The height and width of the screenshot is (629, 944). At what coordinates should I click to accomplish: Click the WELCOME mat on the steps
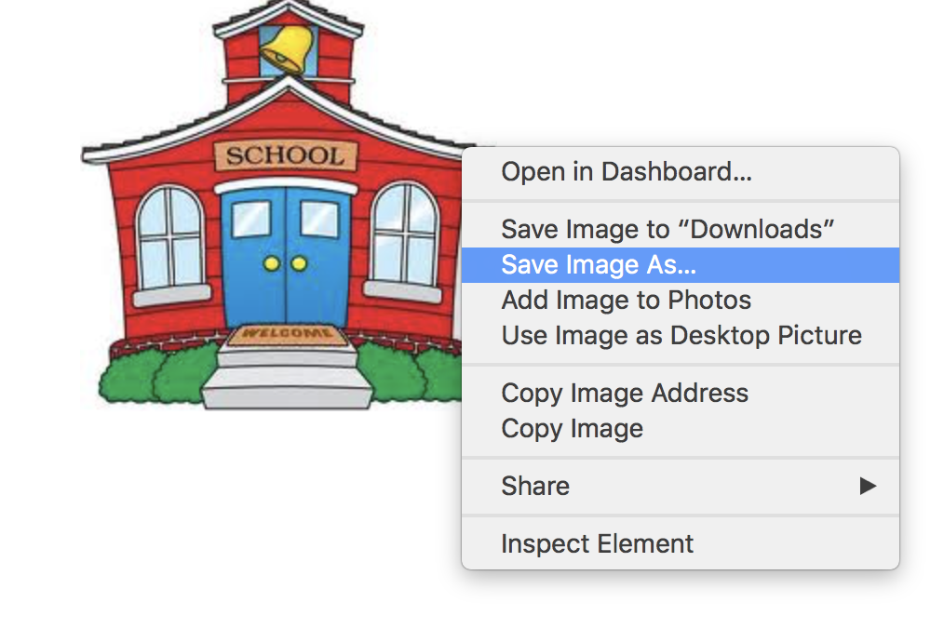click(x=287, y=335)
